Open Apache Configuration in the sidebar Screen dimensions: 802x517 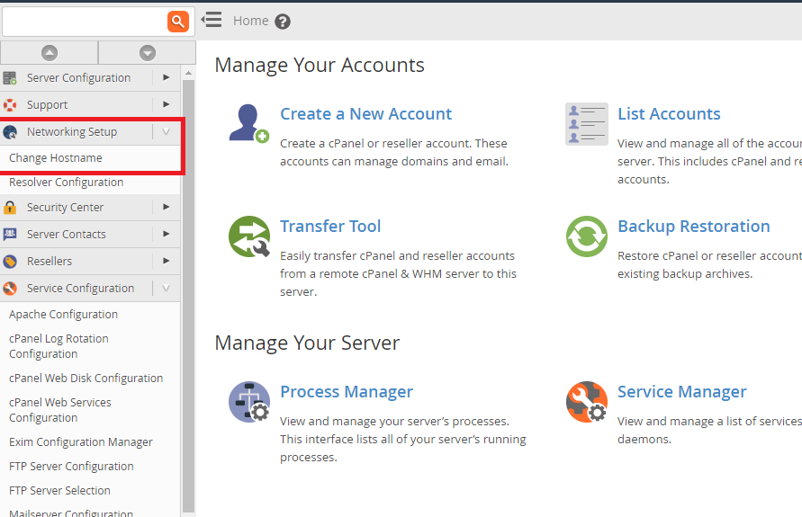pos(63,314)
